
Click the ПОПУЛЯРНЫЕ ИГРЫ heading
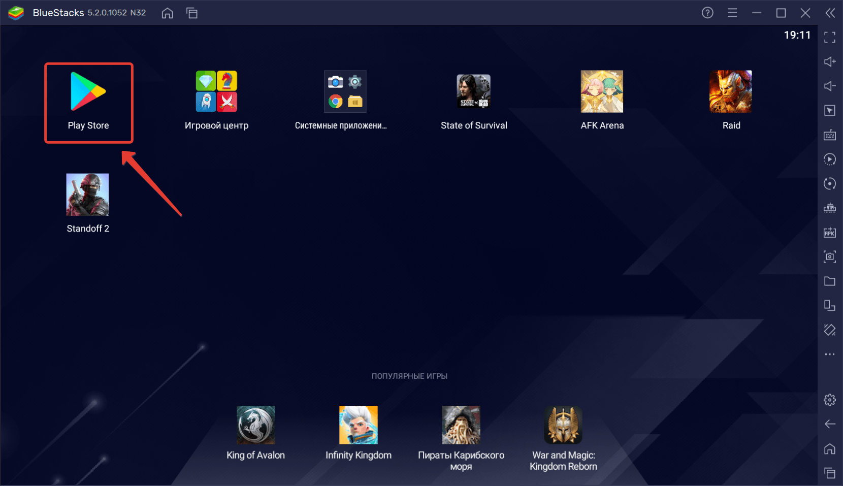[409, 376]
